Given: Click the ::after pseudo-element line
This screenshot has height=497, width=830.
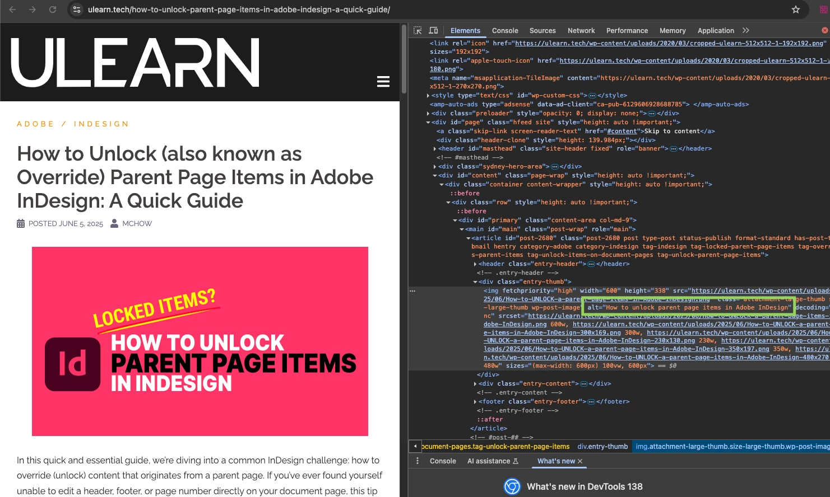Looking at the screenshot, I should coord(490,420).
